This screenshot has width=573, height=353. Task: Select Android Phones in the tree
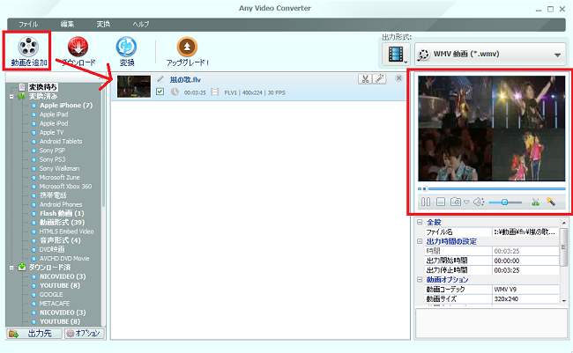pos(61,204)
